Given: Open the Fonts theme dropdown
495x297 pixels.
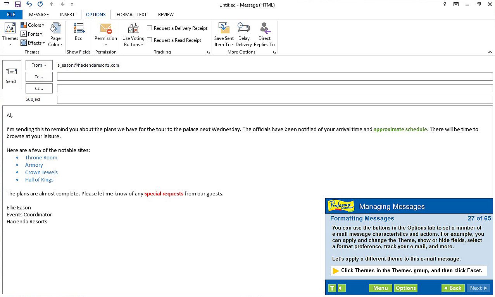Looking at the screenshot, I should (x=32, y=34).
